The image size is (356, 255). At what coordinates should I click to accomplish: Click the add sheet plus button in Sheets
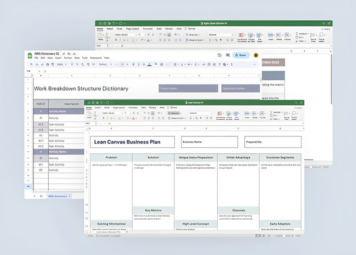(x=35, y=196)
